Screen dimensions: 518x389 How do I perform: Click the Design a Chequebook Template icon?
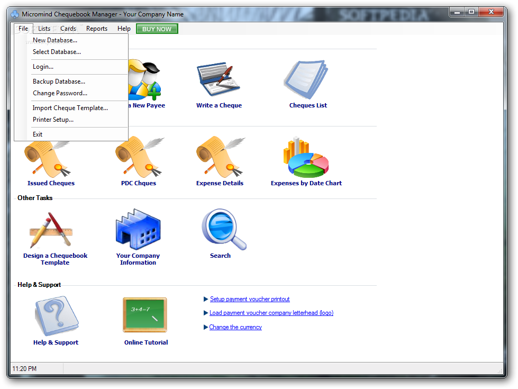[51, 230]
